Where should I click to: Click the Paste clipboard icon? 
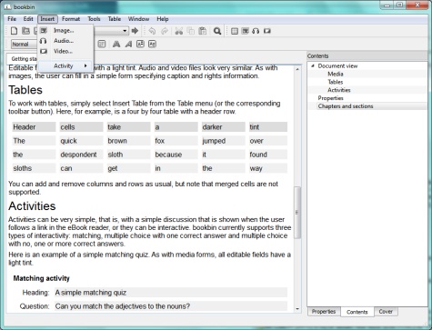click(203, 31)
